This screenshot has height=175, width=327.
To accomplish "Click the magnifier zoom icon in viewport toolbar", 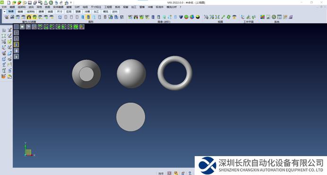I will [x=34, y=27].
